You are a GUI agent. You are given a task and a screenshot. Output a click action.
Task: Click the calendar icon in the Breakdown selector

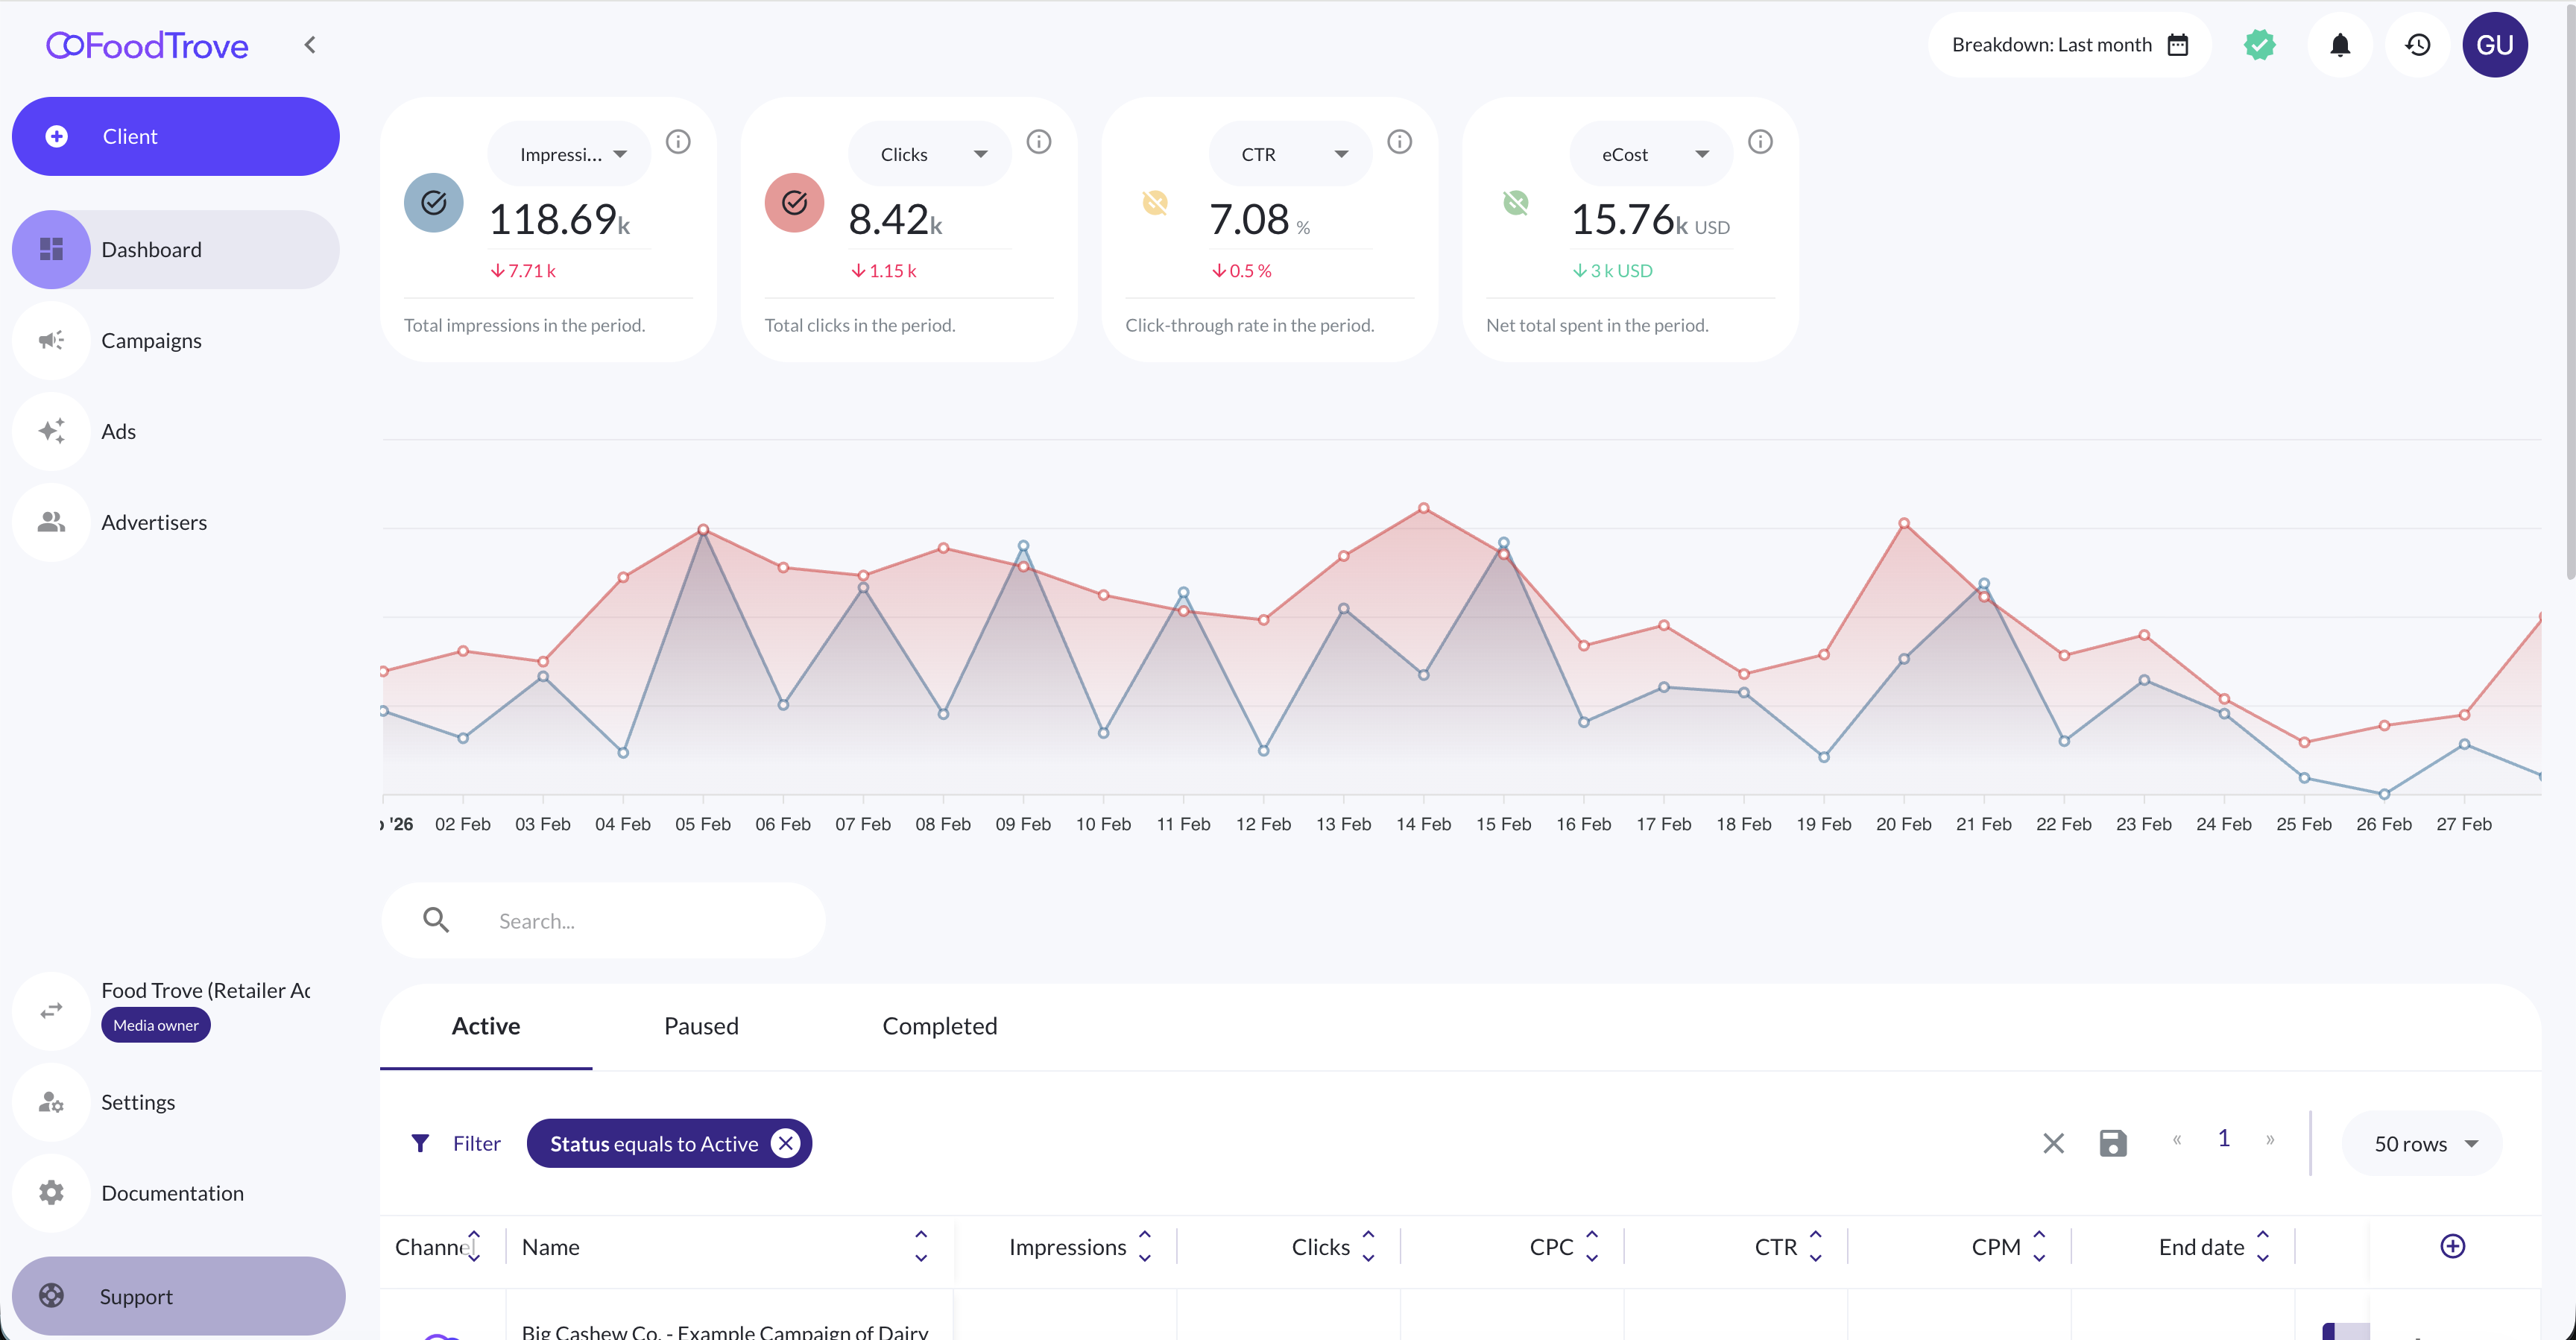coord(2178,45)
